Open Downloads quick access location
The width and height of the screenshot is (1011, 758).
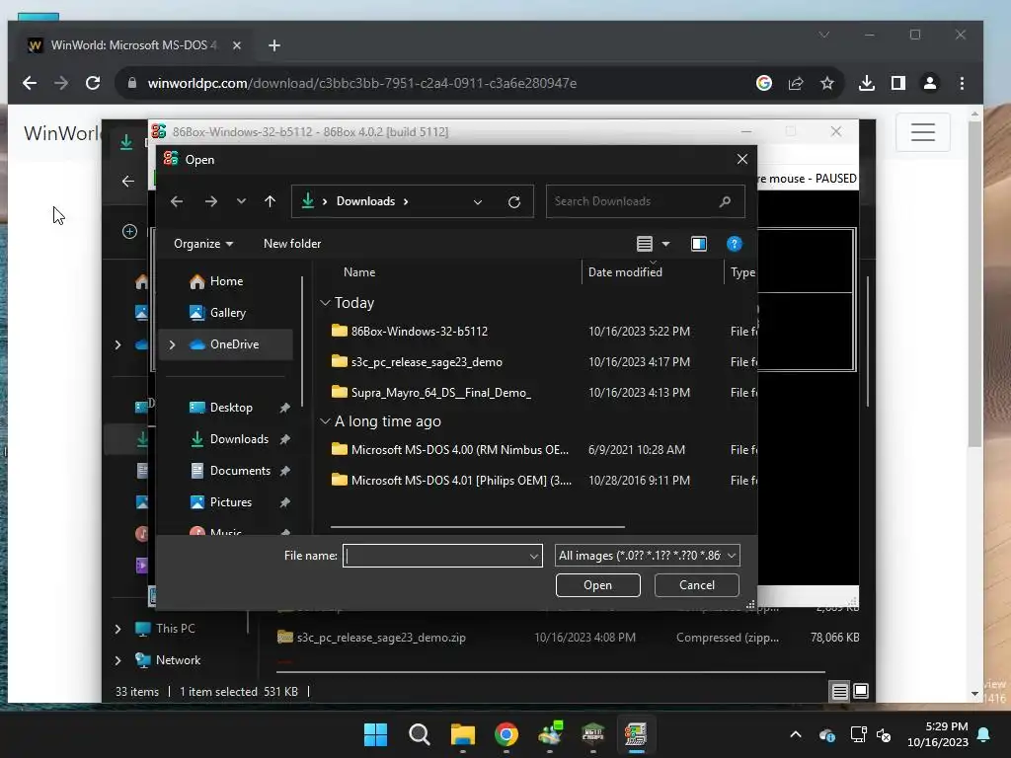(239, 439)
